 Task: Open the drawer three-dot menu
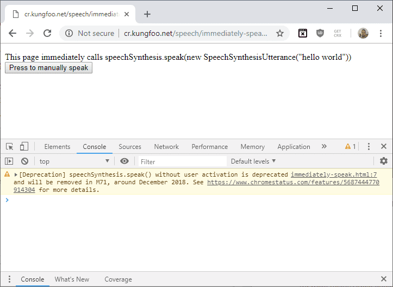[x=9, y=279]
